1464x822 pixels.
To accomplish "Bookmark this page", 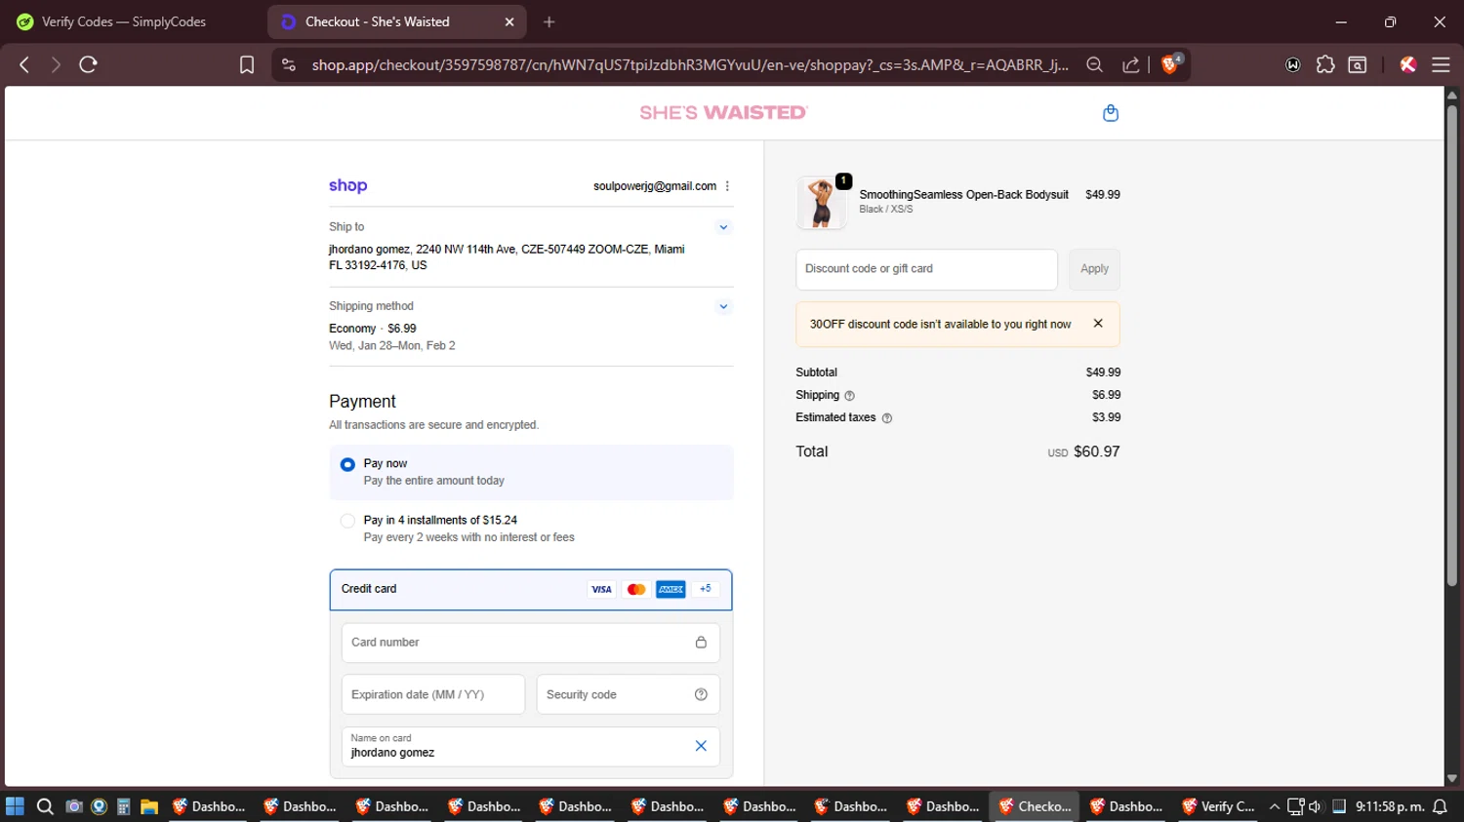I will 247,64.
